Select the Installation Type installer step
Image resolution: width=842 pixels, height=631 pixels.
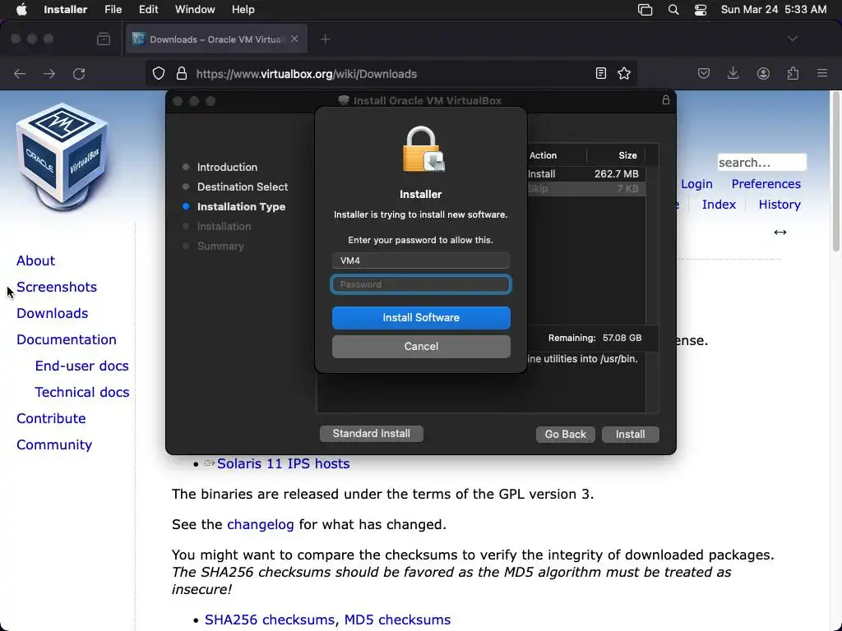241,207
